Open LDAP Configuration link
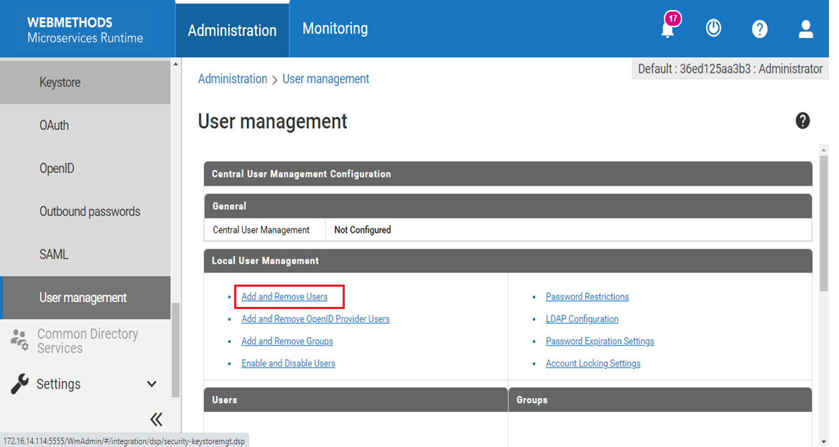839x447 pixels. click(582, 319)
